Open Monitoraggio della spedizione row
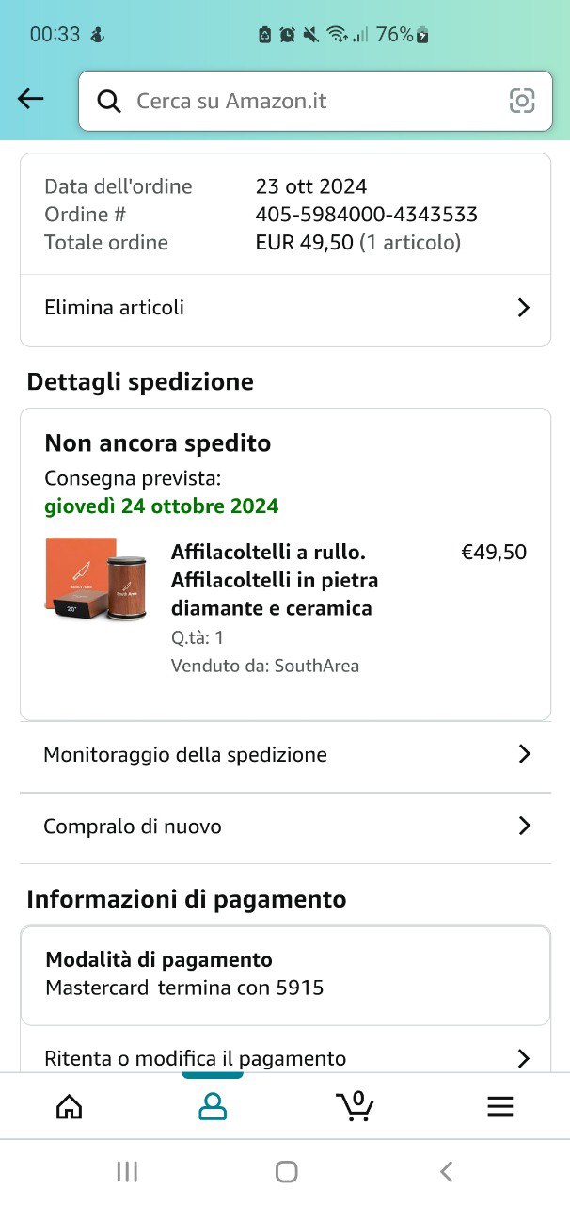This screenshot has width=570, height=1205. point(185,754)
